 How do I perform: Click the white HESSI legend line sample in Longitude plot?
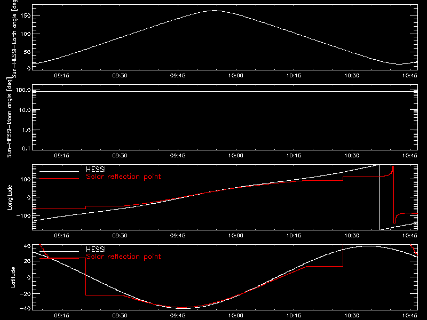pos(59,171)
